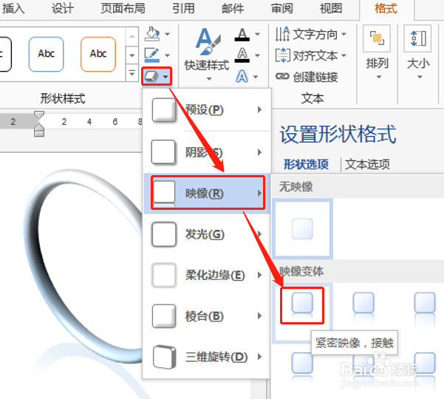Click the text fill A icon
This screenshot has height=399, width=444.
tap(242, 34)
